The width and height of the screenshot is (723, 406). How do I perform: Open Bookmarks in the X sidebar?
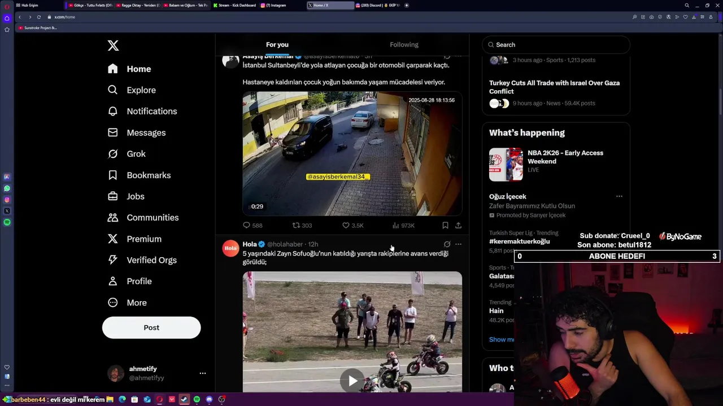pyautogui.click(x=139, y=175)
